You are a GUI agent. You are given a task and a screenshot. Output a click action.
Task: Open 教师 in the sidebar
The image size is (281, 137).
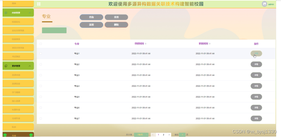click(x=18, y=3)
